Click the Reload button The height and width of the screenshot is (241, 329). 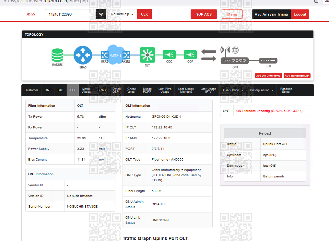265,133
